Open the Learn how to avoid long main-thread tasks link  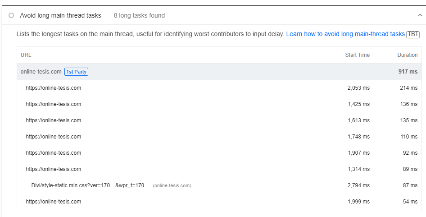345,34
